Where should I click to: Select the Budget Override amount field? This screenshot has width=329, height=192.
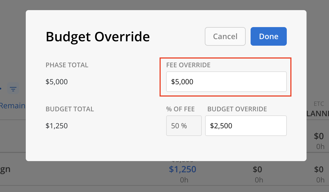click(x=246, y=126)
